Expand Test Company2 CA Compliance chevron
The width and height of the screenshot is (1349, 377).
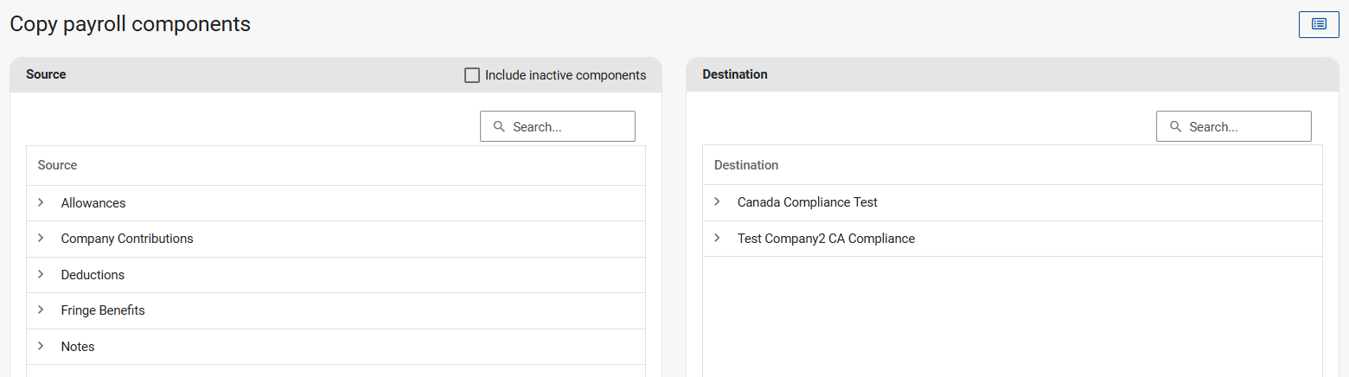717,238
